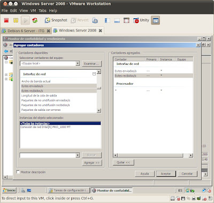
Task: Open the VM menu
Action: (33, 11)
